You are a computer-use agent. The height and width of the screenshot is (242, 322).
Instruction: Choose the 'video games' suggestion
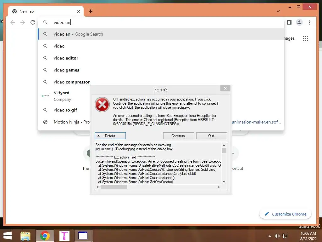(161, 70)
